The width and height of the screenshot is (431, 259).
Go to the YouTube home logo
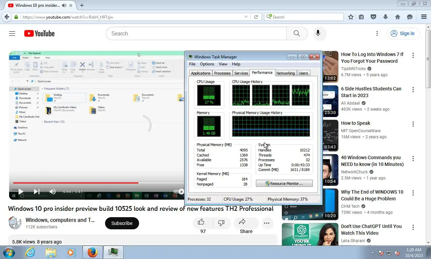click(x=39, y=33)
